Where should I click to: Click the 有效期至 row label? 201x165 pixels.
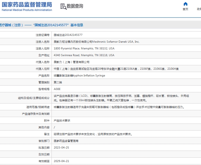(x=44, y=161)
